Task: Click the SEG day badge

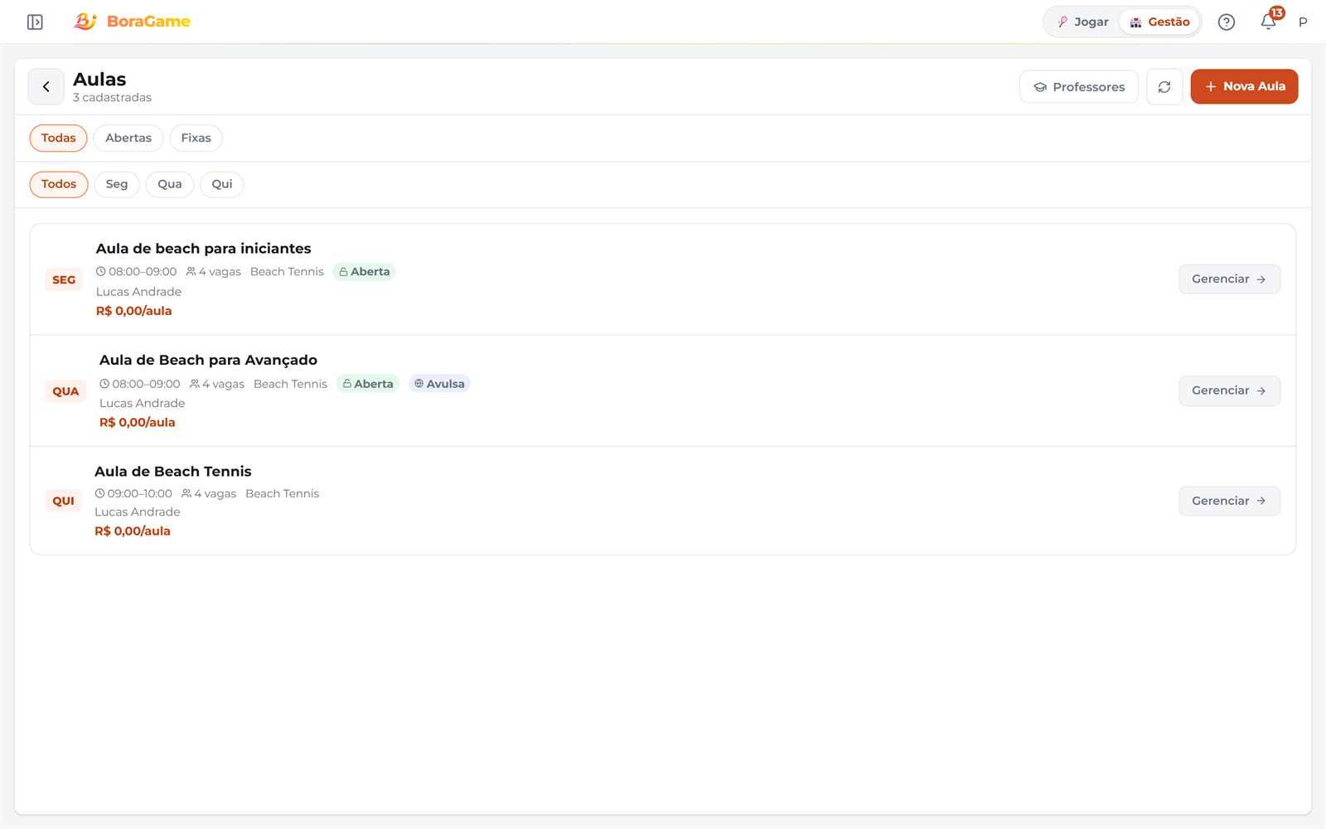Action: (64, 280)
